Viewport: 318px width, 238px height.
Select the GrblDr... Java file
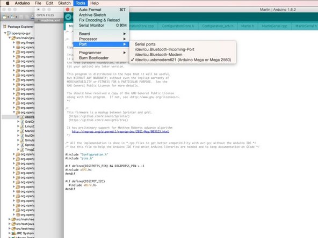click(x=30, y=122)
